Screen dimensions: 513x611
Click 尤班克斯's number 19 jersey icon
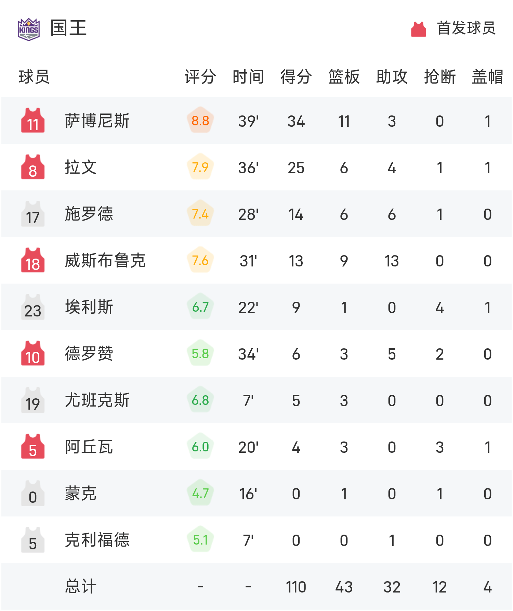33,400
